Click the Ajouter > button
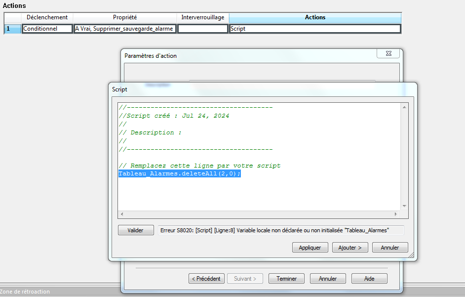Image resolution: width=465 pixels, height=297 pixels. (x=350, y=248)
